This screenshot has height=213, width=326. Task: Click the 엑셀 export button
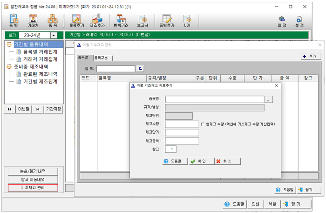tap(272, 204)
